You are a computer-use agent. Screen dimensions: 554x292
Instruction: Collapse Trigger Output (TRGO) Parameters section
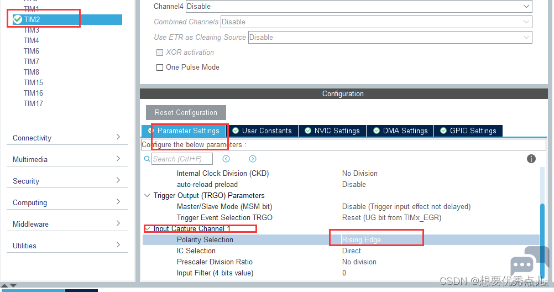(x=147, y=195)
